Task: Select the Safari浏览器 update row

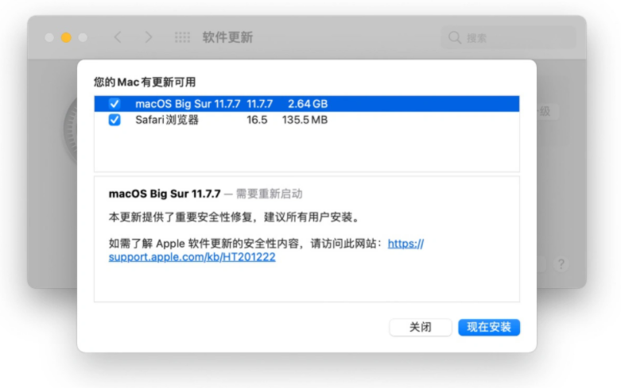Action: pos(307,120)
